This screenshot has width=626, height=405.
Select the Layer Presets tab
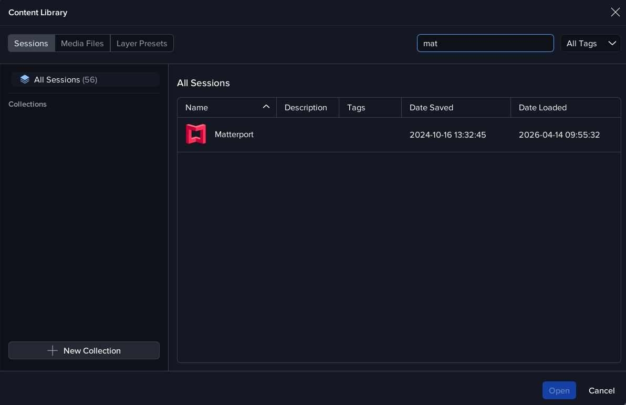(x=142, y=43)
